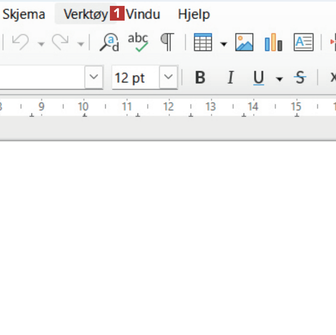Click the Insert Table icon
The width and height of the screenshot is (336, 335).
pyautogui.click(x=202, y=42)
